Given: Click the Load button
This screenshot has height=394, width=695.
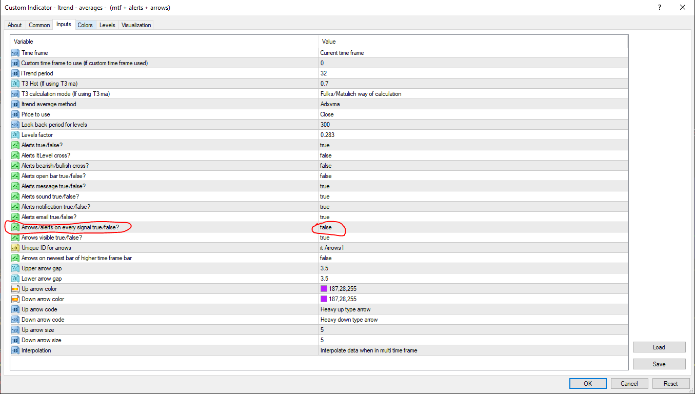Looking at the screenshot, I should (x=659, y=347).
